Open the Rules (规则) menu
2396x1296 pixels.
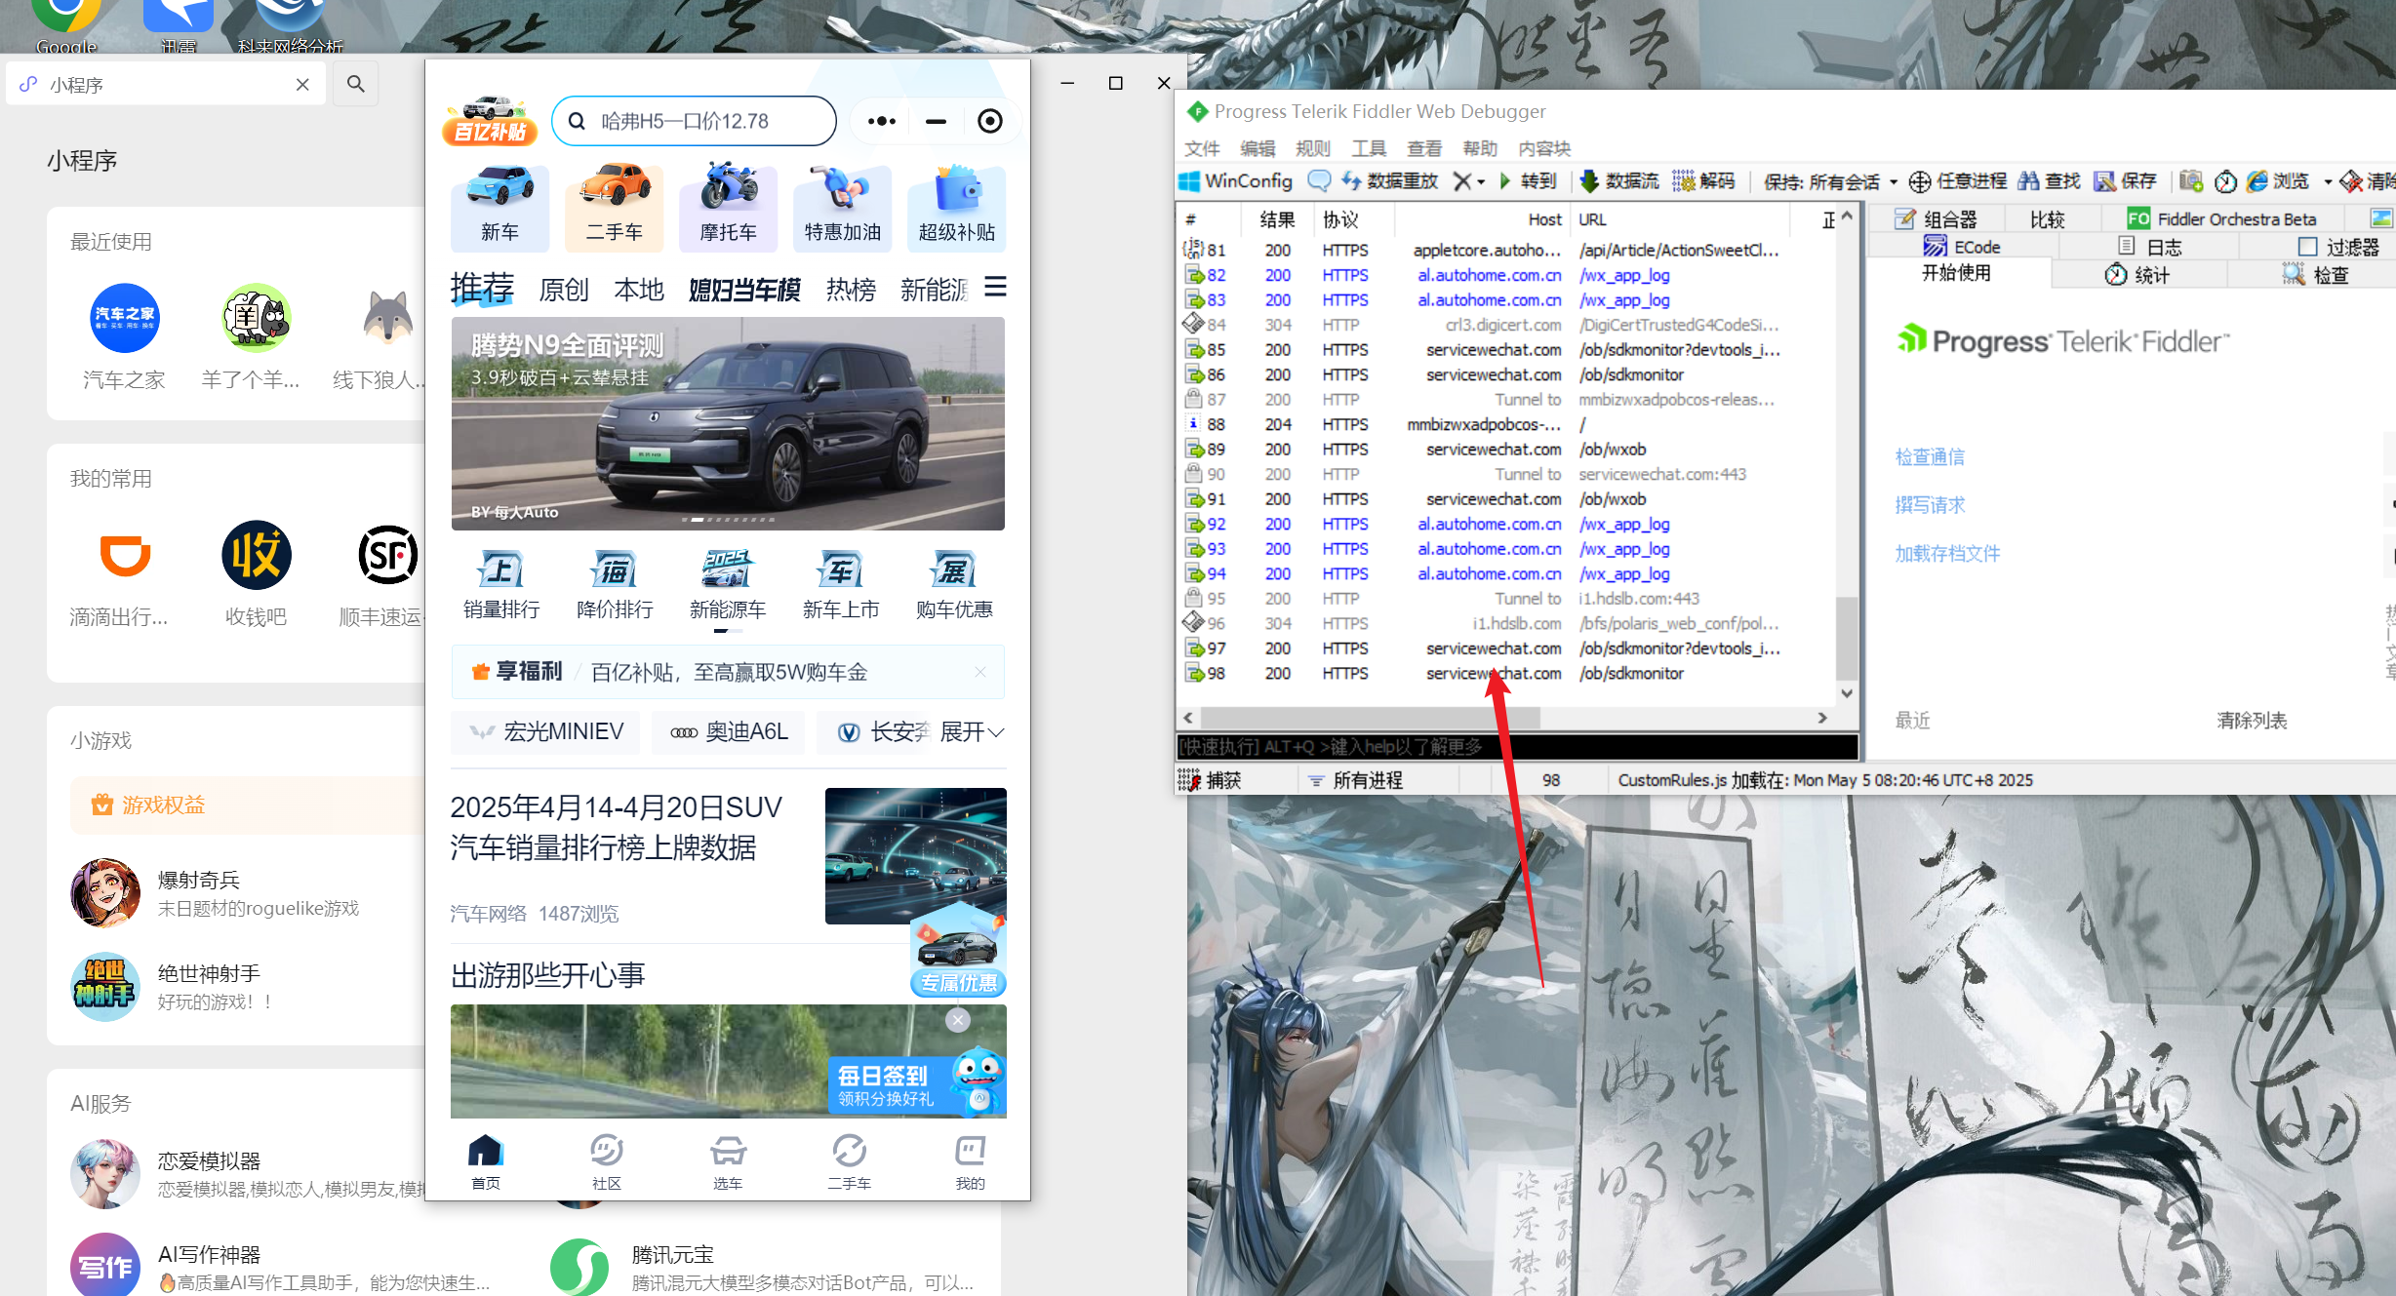(x=1312, y=148)
